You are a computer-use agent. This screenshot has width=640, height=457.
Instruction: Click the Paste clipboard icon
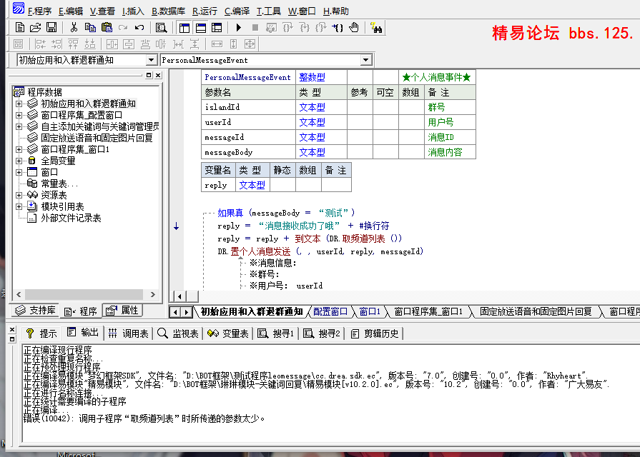(x=107, y=28)
